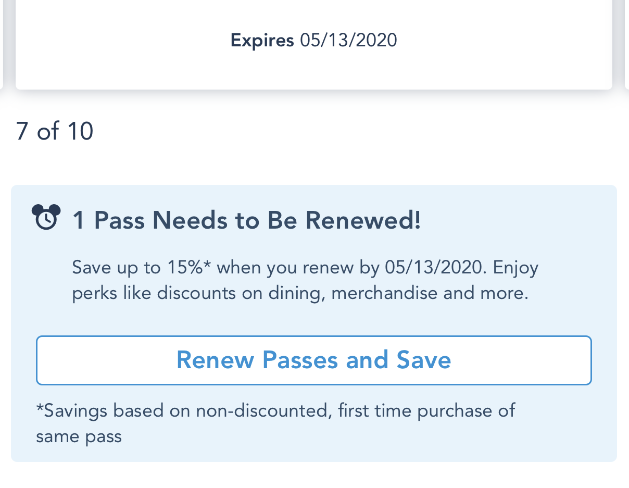
Task: Tap the bold 'Expires' label on pass card
Action: pyautogui.click(x=262, y=40)
